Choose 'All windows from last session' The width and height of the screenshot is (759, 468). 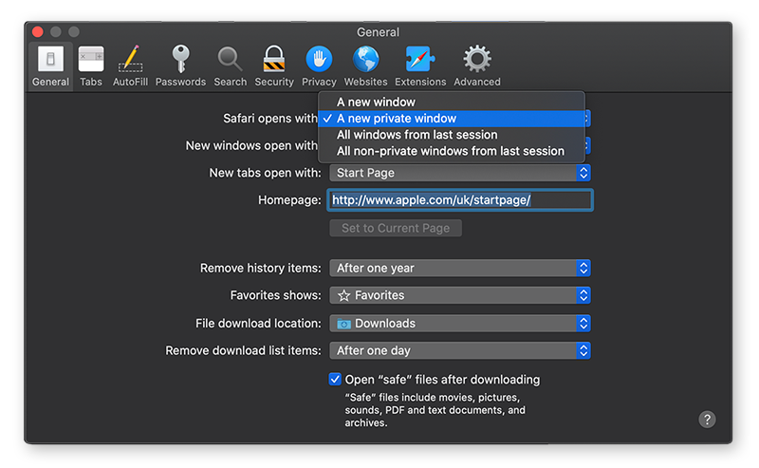pos(452,135)
